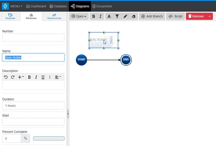216x146 pixels.
Task: Open the Script editor button
Action: tap(175, 16)
